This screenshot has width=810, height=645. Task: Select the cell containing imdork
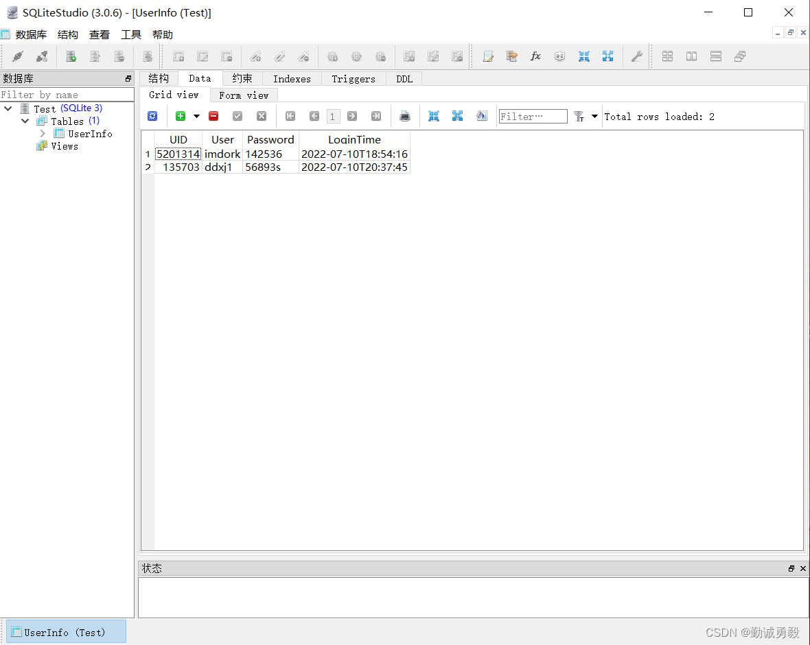(222, 154)
